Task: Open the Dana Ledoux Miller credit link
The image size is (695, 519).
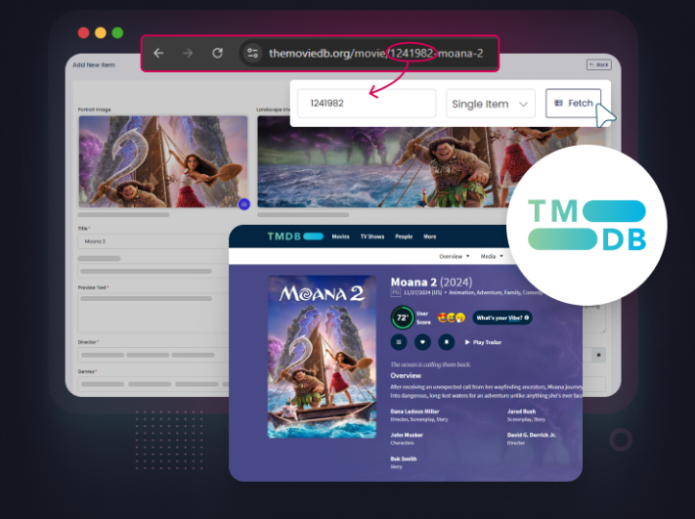Action: click(414, 411)
